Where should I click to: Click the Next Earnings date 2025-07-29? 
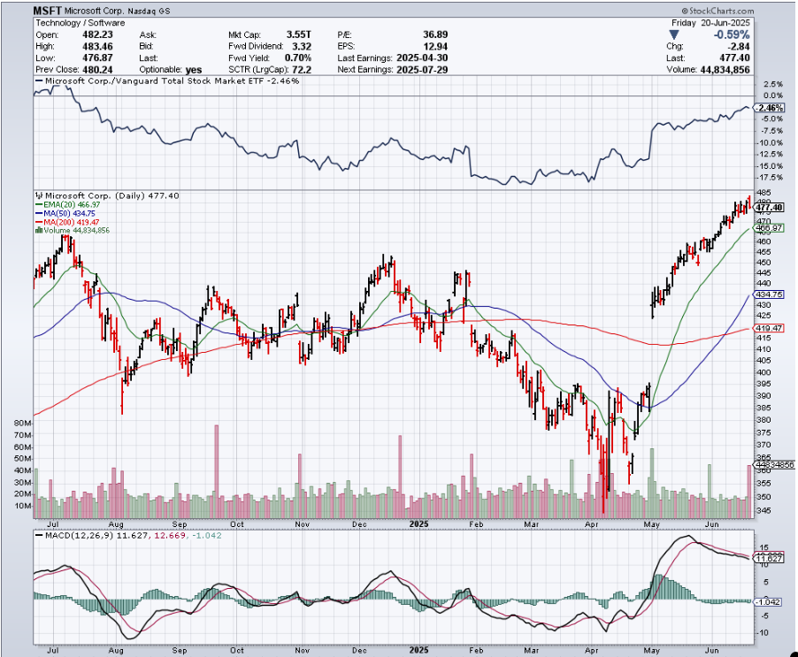tap(422, 70)
